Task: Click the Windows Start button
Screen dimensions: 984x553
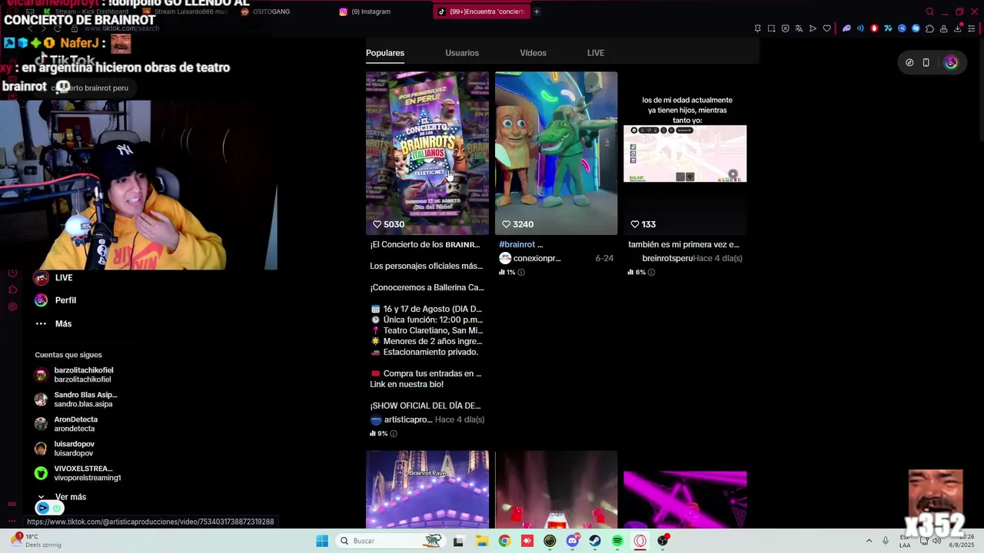Action: pyautogui.click(x=322, y=541)
